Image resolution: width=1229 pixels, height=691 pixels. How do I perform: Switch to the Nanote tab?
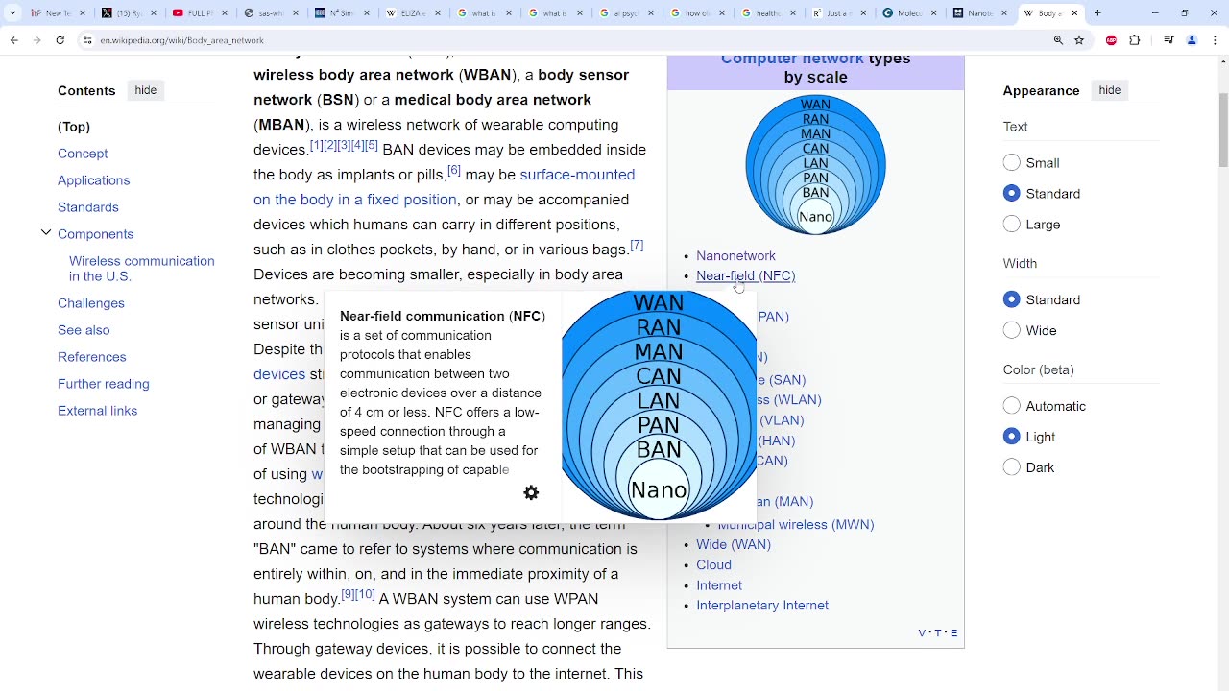[979, 13]
